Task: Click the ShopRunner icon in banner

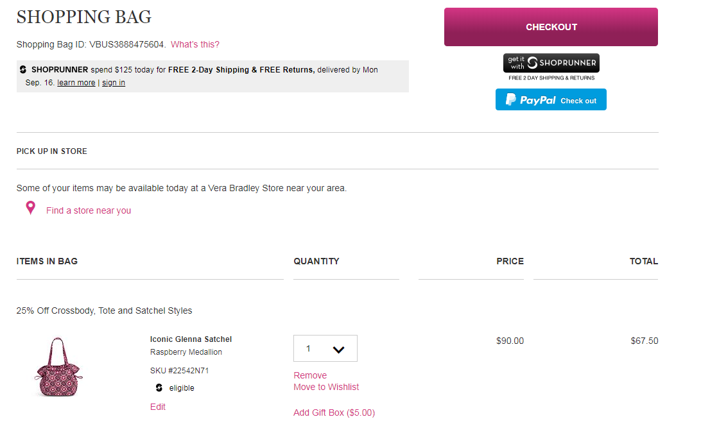Action: click(x=23, y=70)
